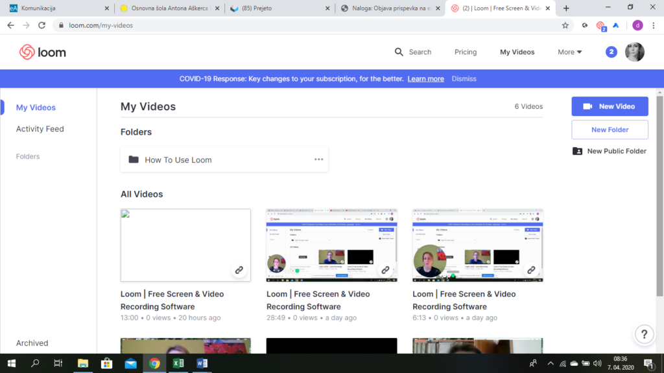
Task: Click the search magnifier icon
Action: (399, 52)
